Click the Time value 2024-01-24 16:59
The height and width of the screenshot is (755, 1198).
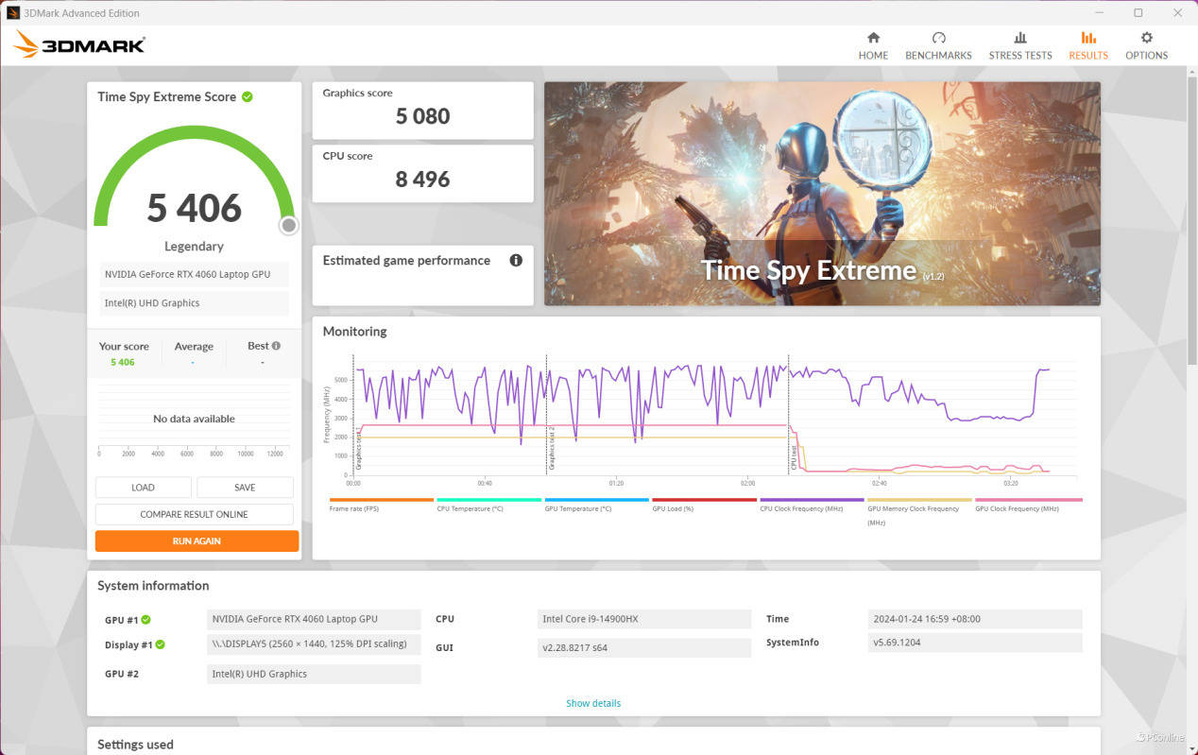pyautogui.click(x=975, y=620)
